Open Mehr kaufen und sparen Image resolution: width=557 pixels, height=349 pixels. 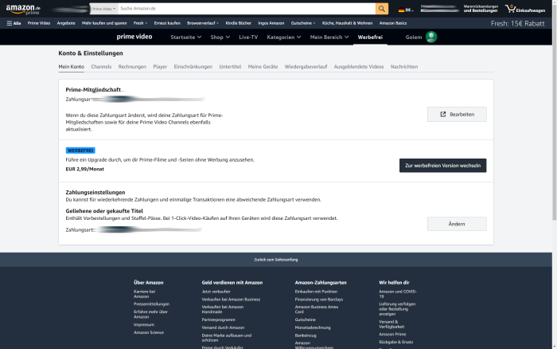pyautogui.click(x=104, y=23)
